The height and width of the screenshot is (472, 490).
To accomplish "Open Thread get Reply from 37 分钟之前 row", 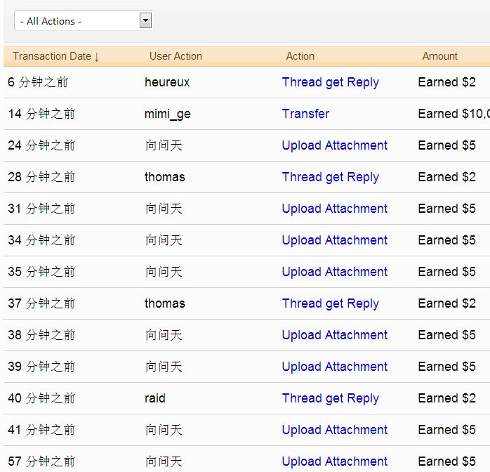I will [x=330, y=303].
